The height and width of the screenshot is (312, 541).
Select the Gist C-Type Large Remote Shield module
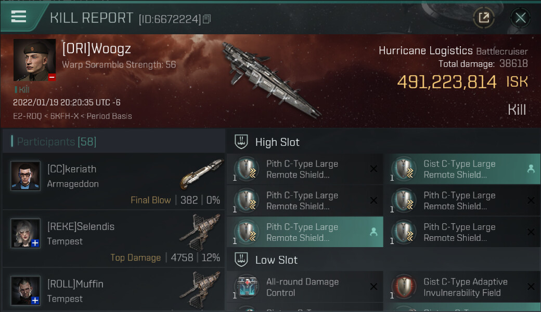coord(462,169)
